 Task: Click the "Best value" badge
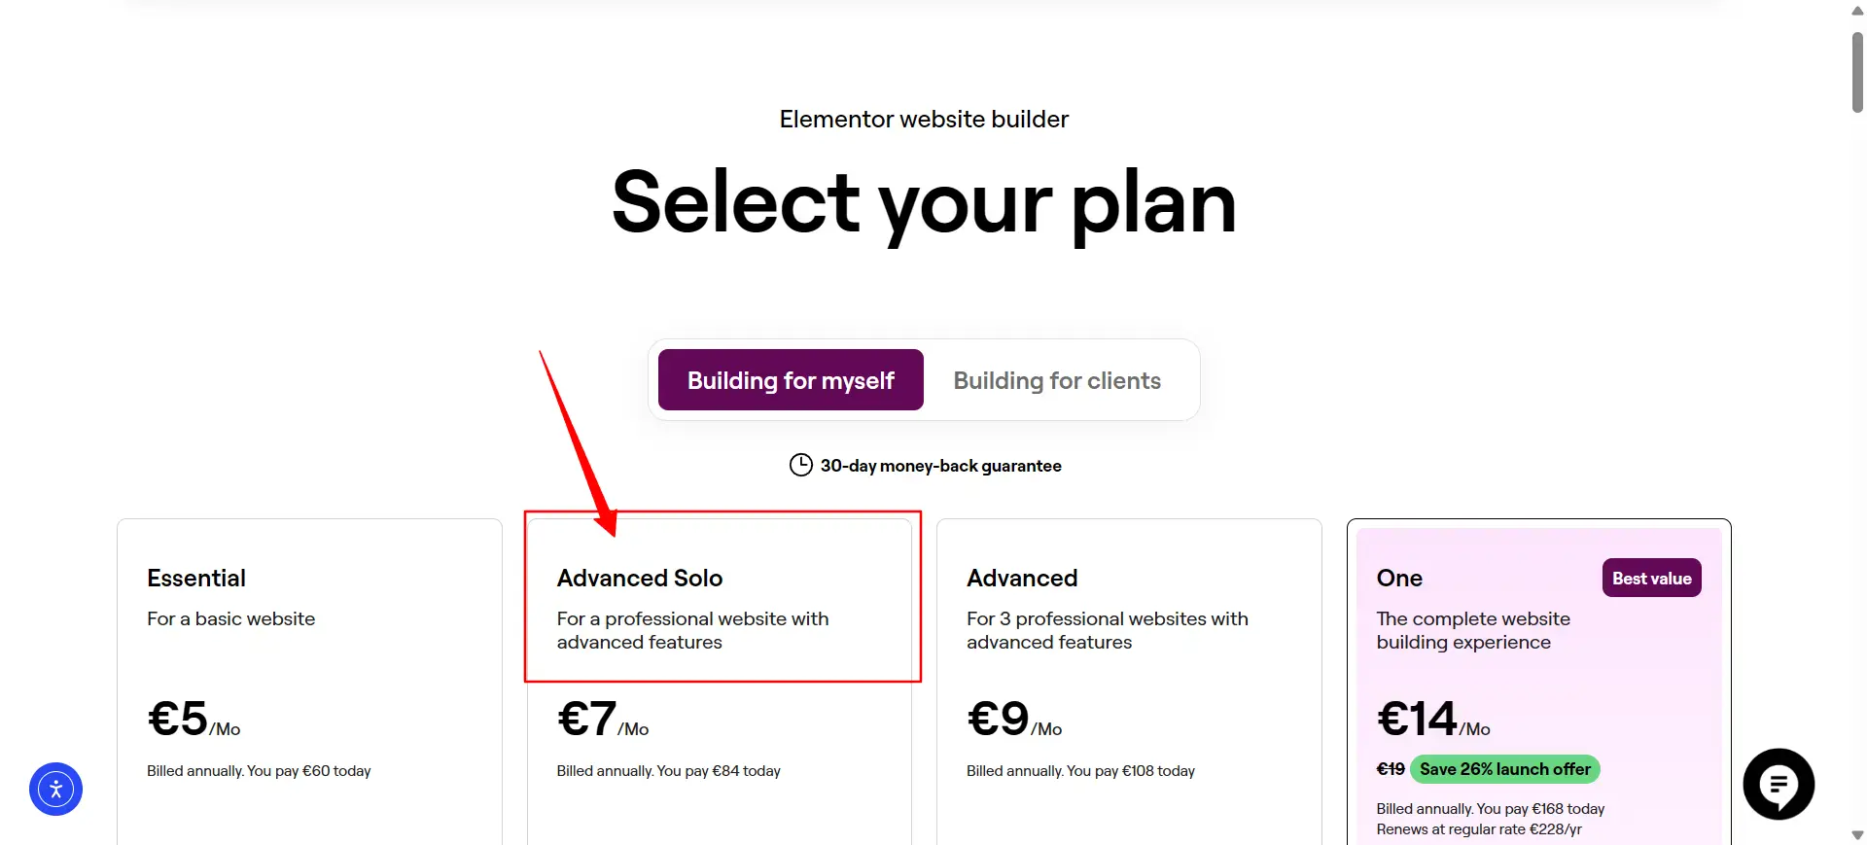(1650, 578)
